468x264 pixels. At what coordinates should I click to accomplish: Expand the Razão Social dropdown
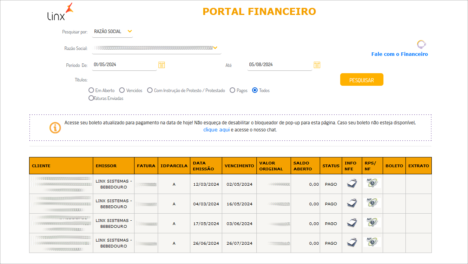point(215,48)
